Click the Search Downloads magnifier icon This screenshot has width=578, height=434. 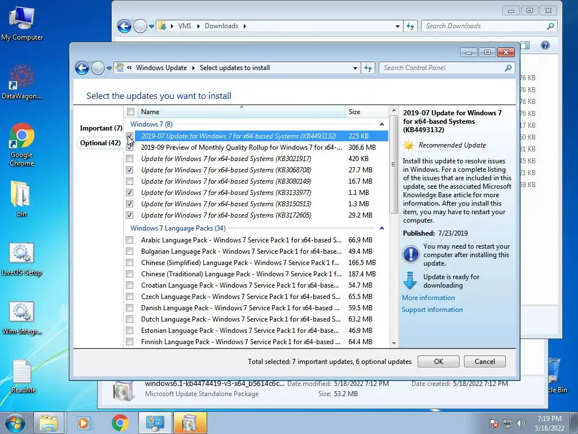coord(550,26)
